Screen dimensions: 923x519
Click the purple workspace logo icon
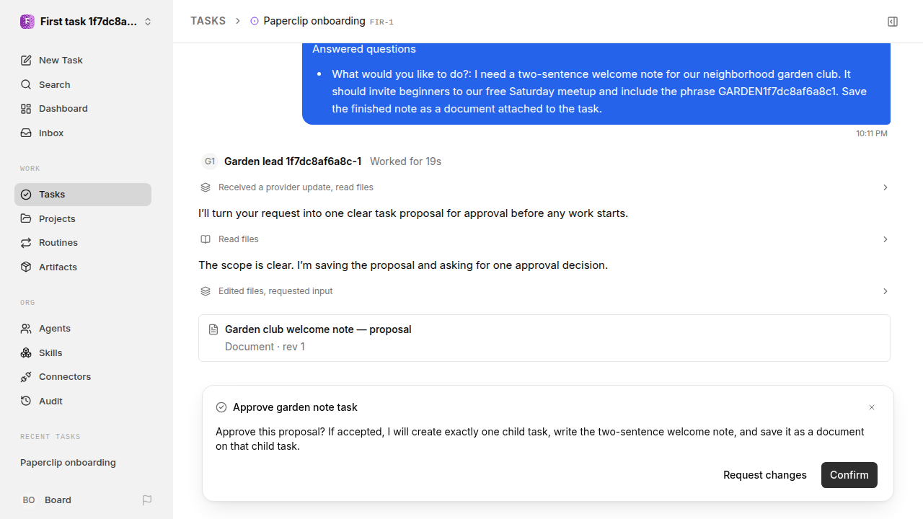click(x=27, y=22)
